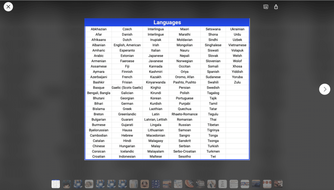This screenshot has height=190, width=334.
Task: Click Abkhazian at the table top-left
Action: (98, 29)
